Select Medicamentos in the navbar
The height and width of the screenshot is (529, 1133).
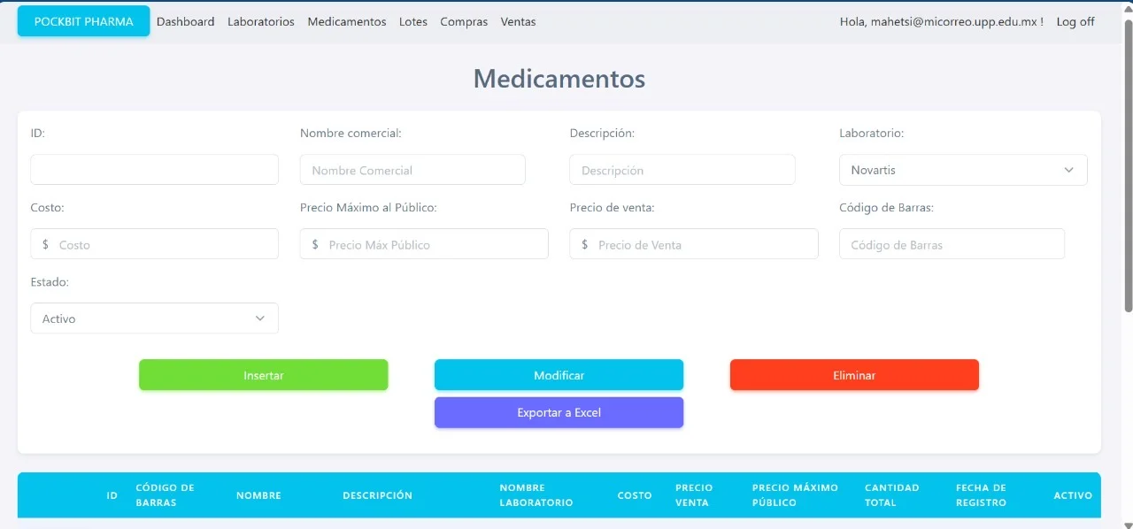coord(347,21)
